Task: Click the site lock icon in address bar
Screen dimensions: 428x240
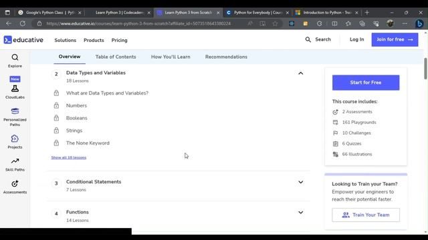Action: pyautogui.click(x=39, y=24)
